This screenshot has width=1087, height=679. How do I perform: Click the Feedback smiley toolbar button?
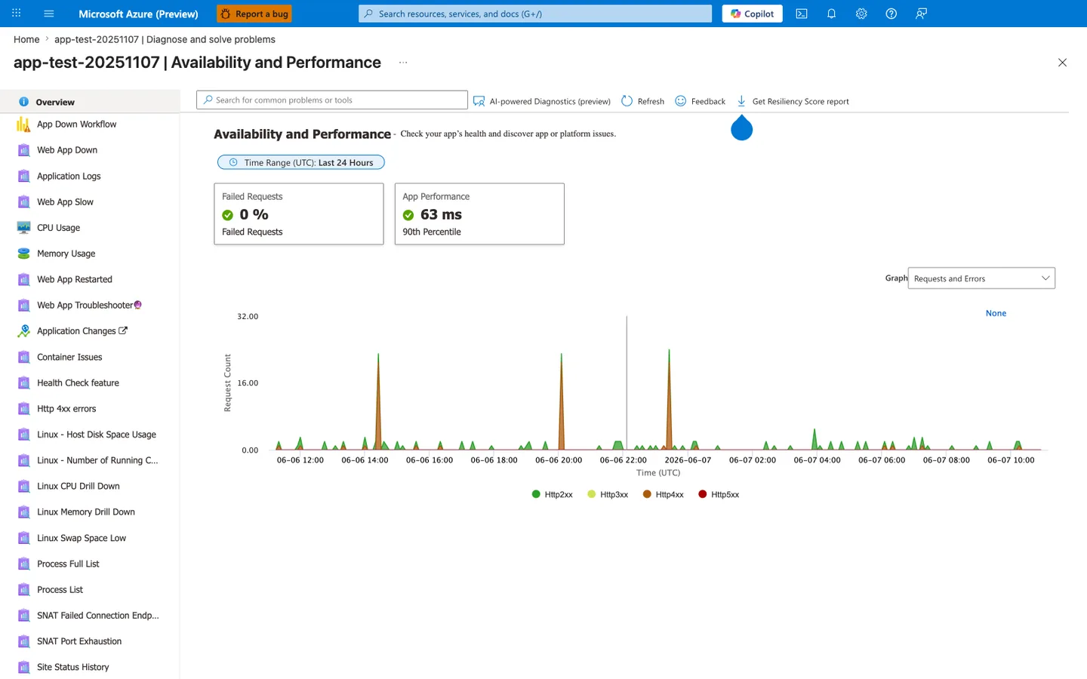pos(700,101)
